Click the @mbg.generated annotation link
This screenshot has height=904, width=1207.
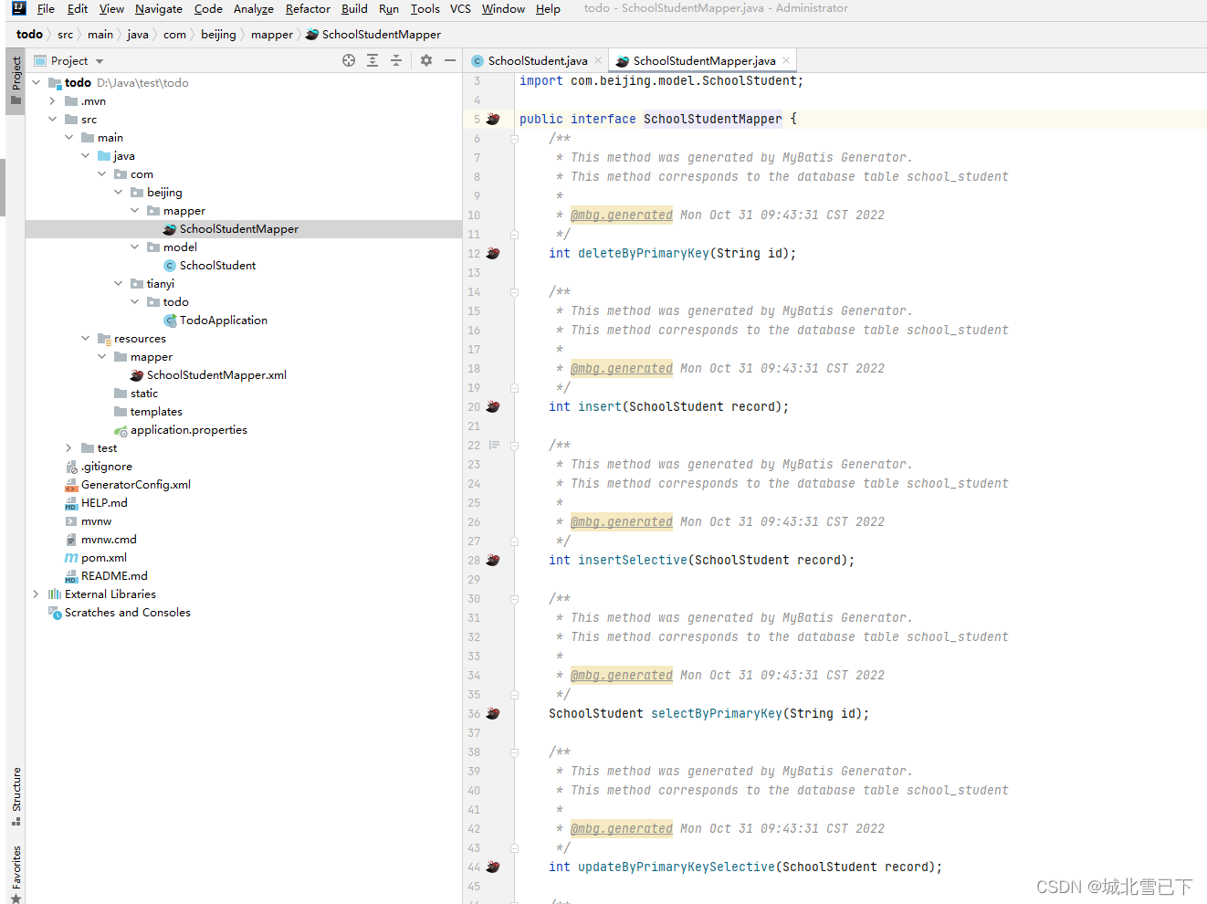click(x=622, y=215)
